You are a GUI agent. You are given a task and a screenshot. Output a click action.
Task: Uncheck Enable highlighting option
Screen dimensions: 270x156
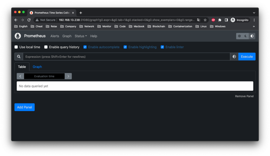(x=125, y=47)
